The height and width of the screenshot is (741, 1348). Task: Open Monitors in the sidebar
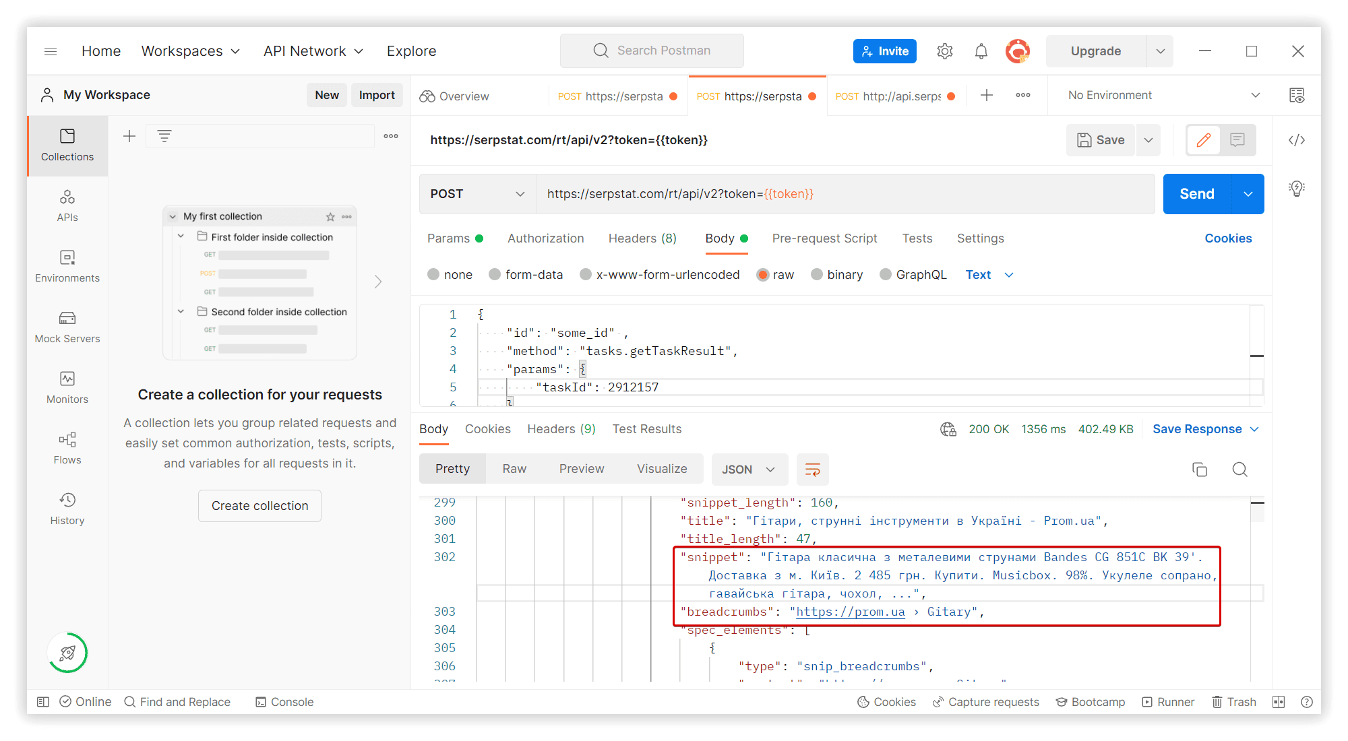(67, 387)
